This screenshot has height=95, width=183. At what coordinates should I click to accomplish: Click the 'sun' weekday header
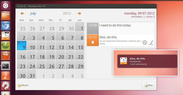79,20
